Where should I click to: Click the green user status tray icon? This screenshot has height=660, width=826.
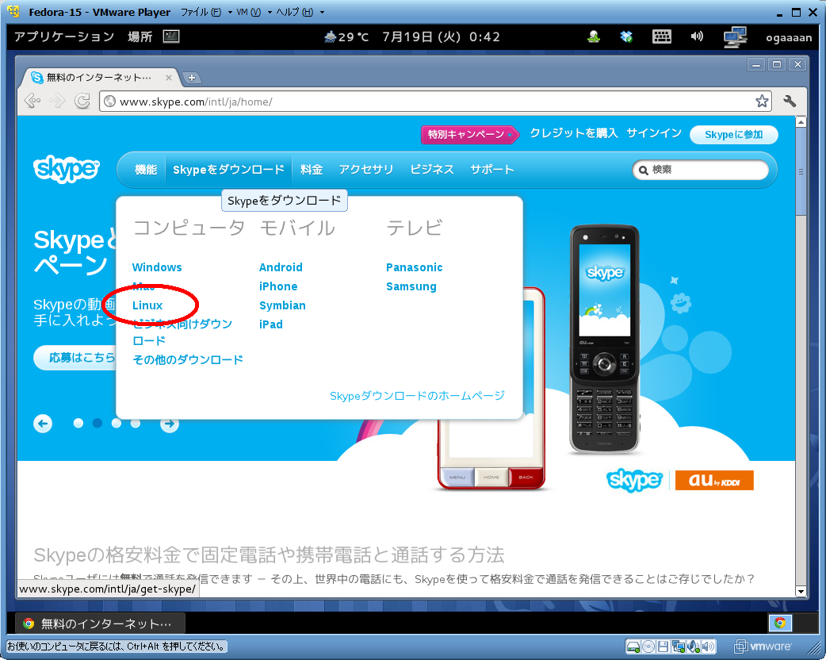click(594, 36)
